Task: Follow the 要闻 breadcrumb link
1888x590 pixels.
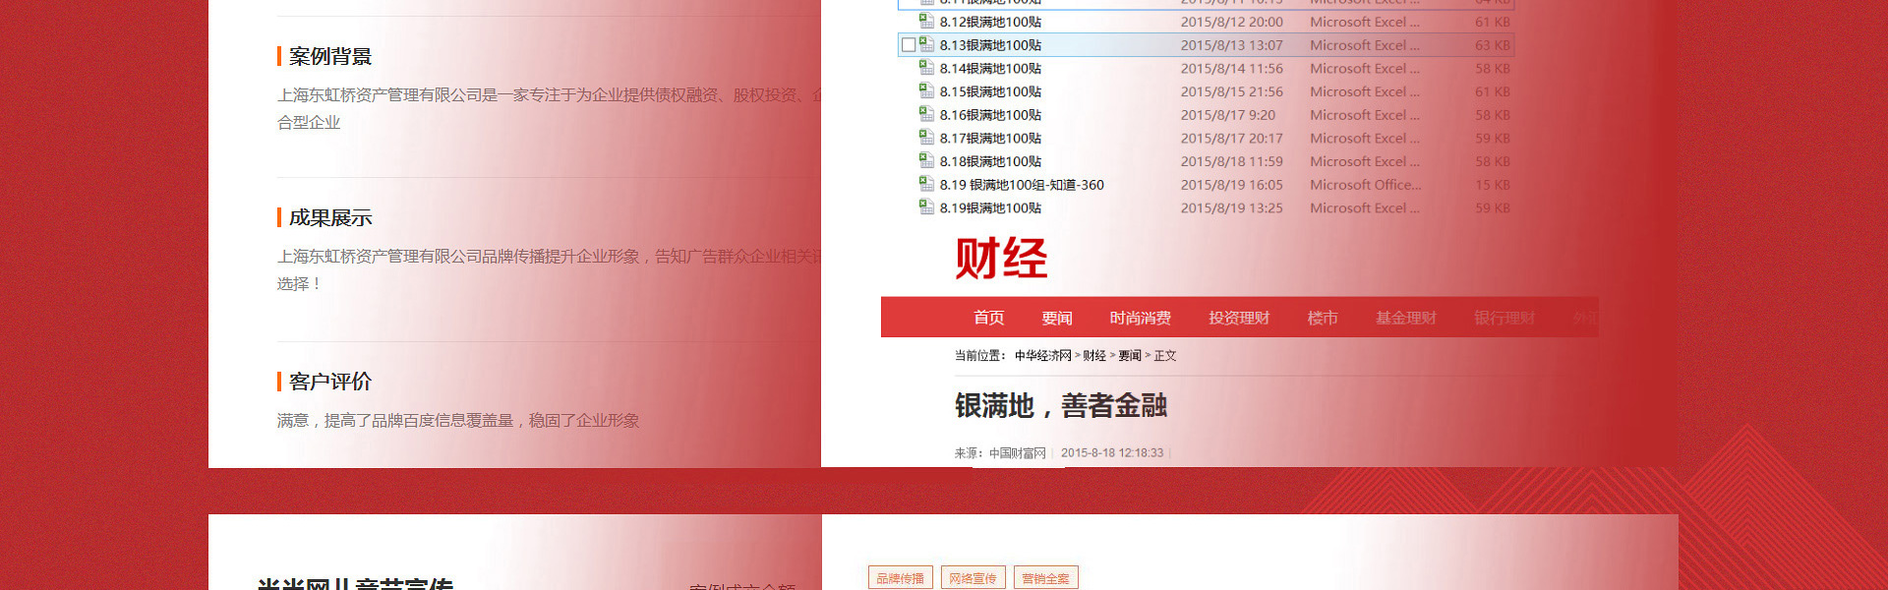Action: tap(1130, 356)
